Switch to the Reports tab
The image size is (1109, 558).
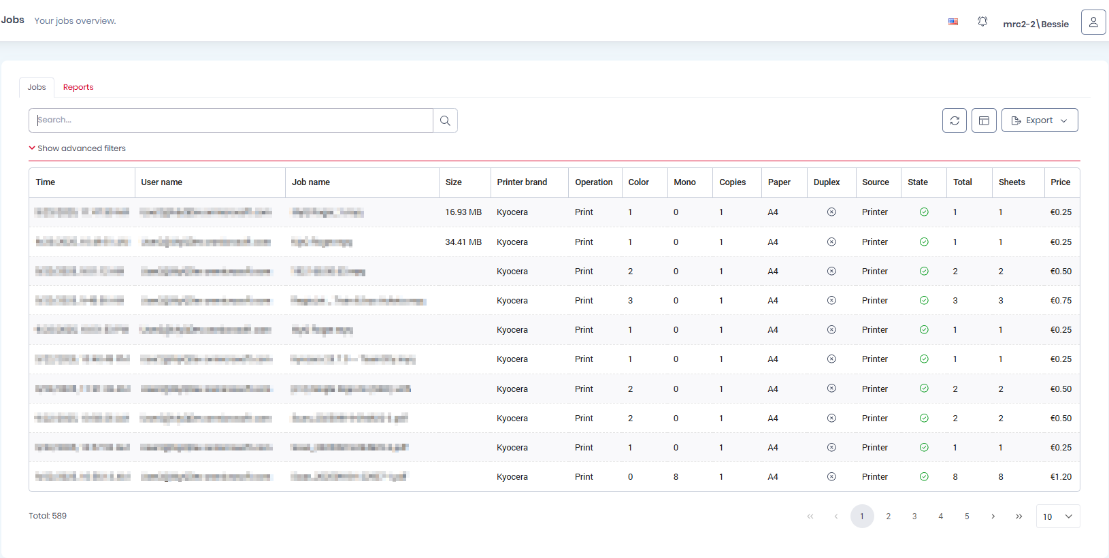click(x=78, y=87)
